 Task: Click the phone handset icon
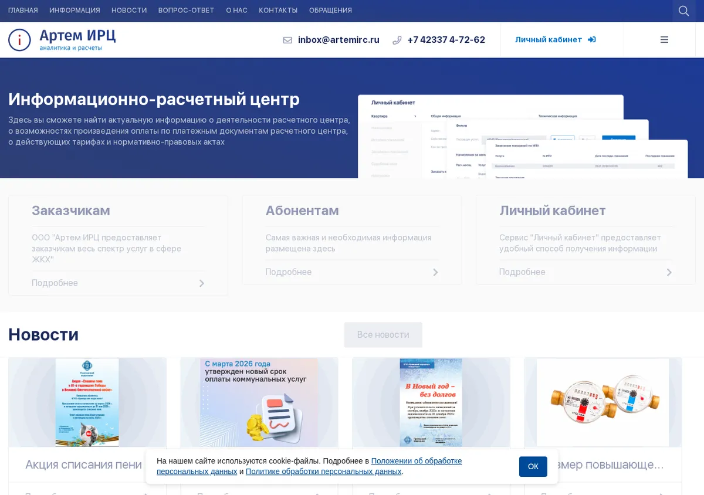(x=397, y=40)
